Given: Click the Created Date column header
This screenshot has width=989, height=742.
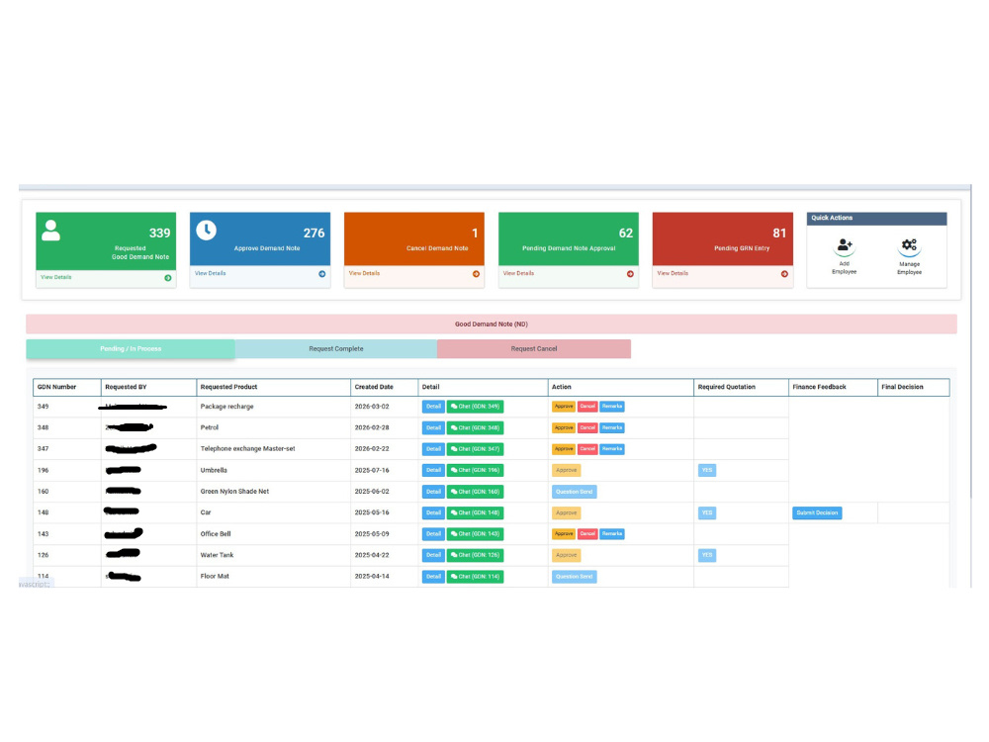Looking at the screenshot, I should [384, 388].
